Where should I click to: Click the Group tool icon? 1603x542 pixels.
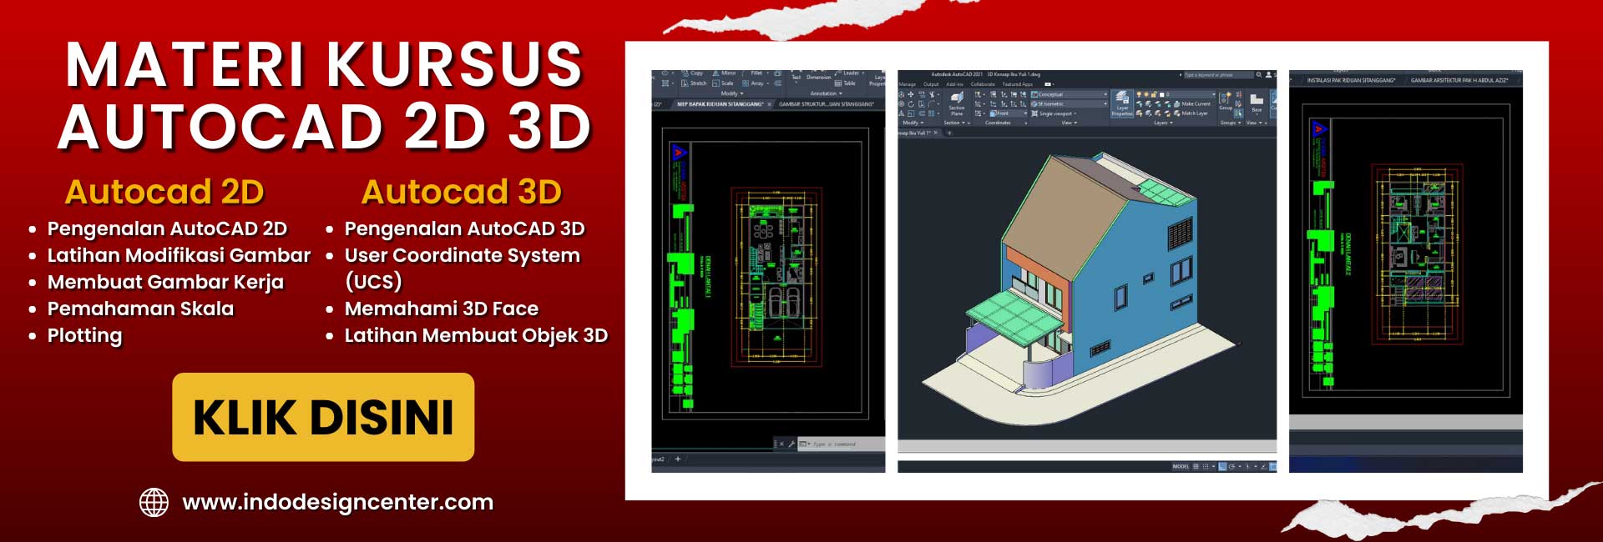(1225, 100)
